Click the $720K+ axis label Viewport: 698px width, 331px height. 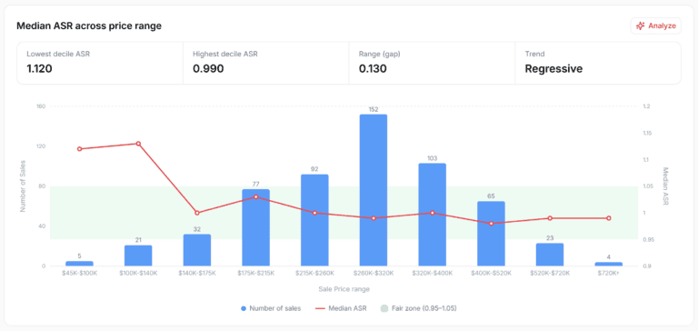pyautogui.click(x=609, y=273)
